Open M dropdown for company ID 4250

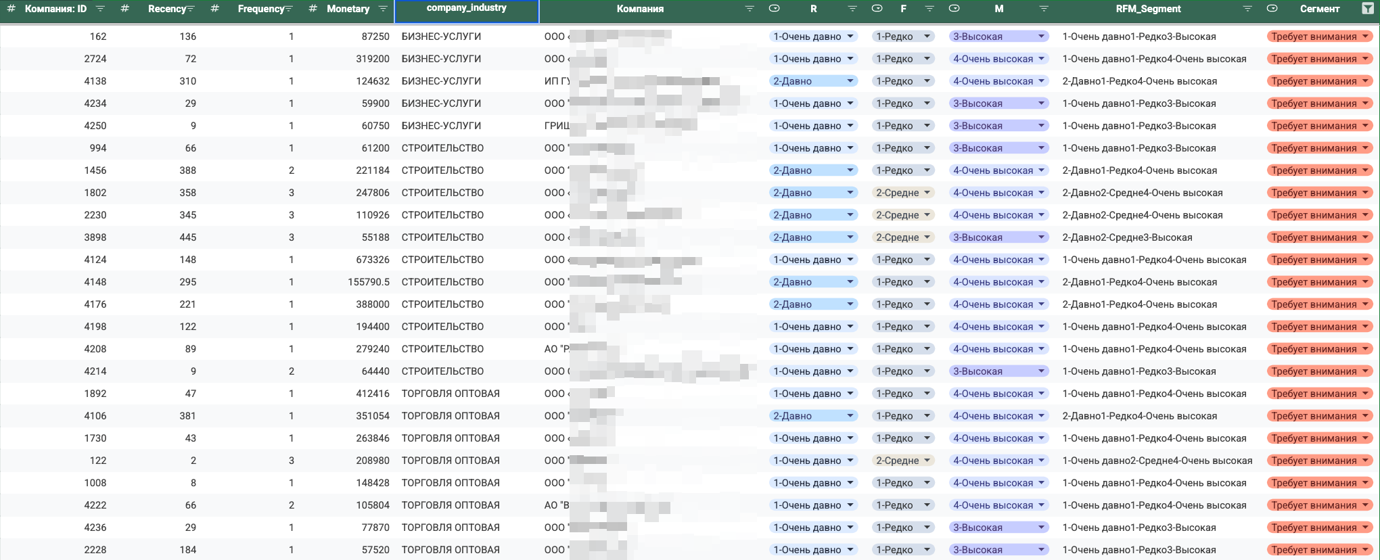point(1041,126)
